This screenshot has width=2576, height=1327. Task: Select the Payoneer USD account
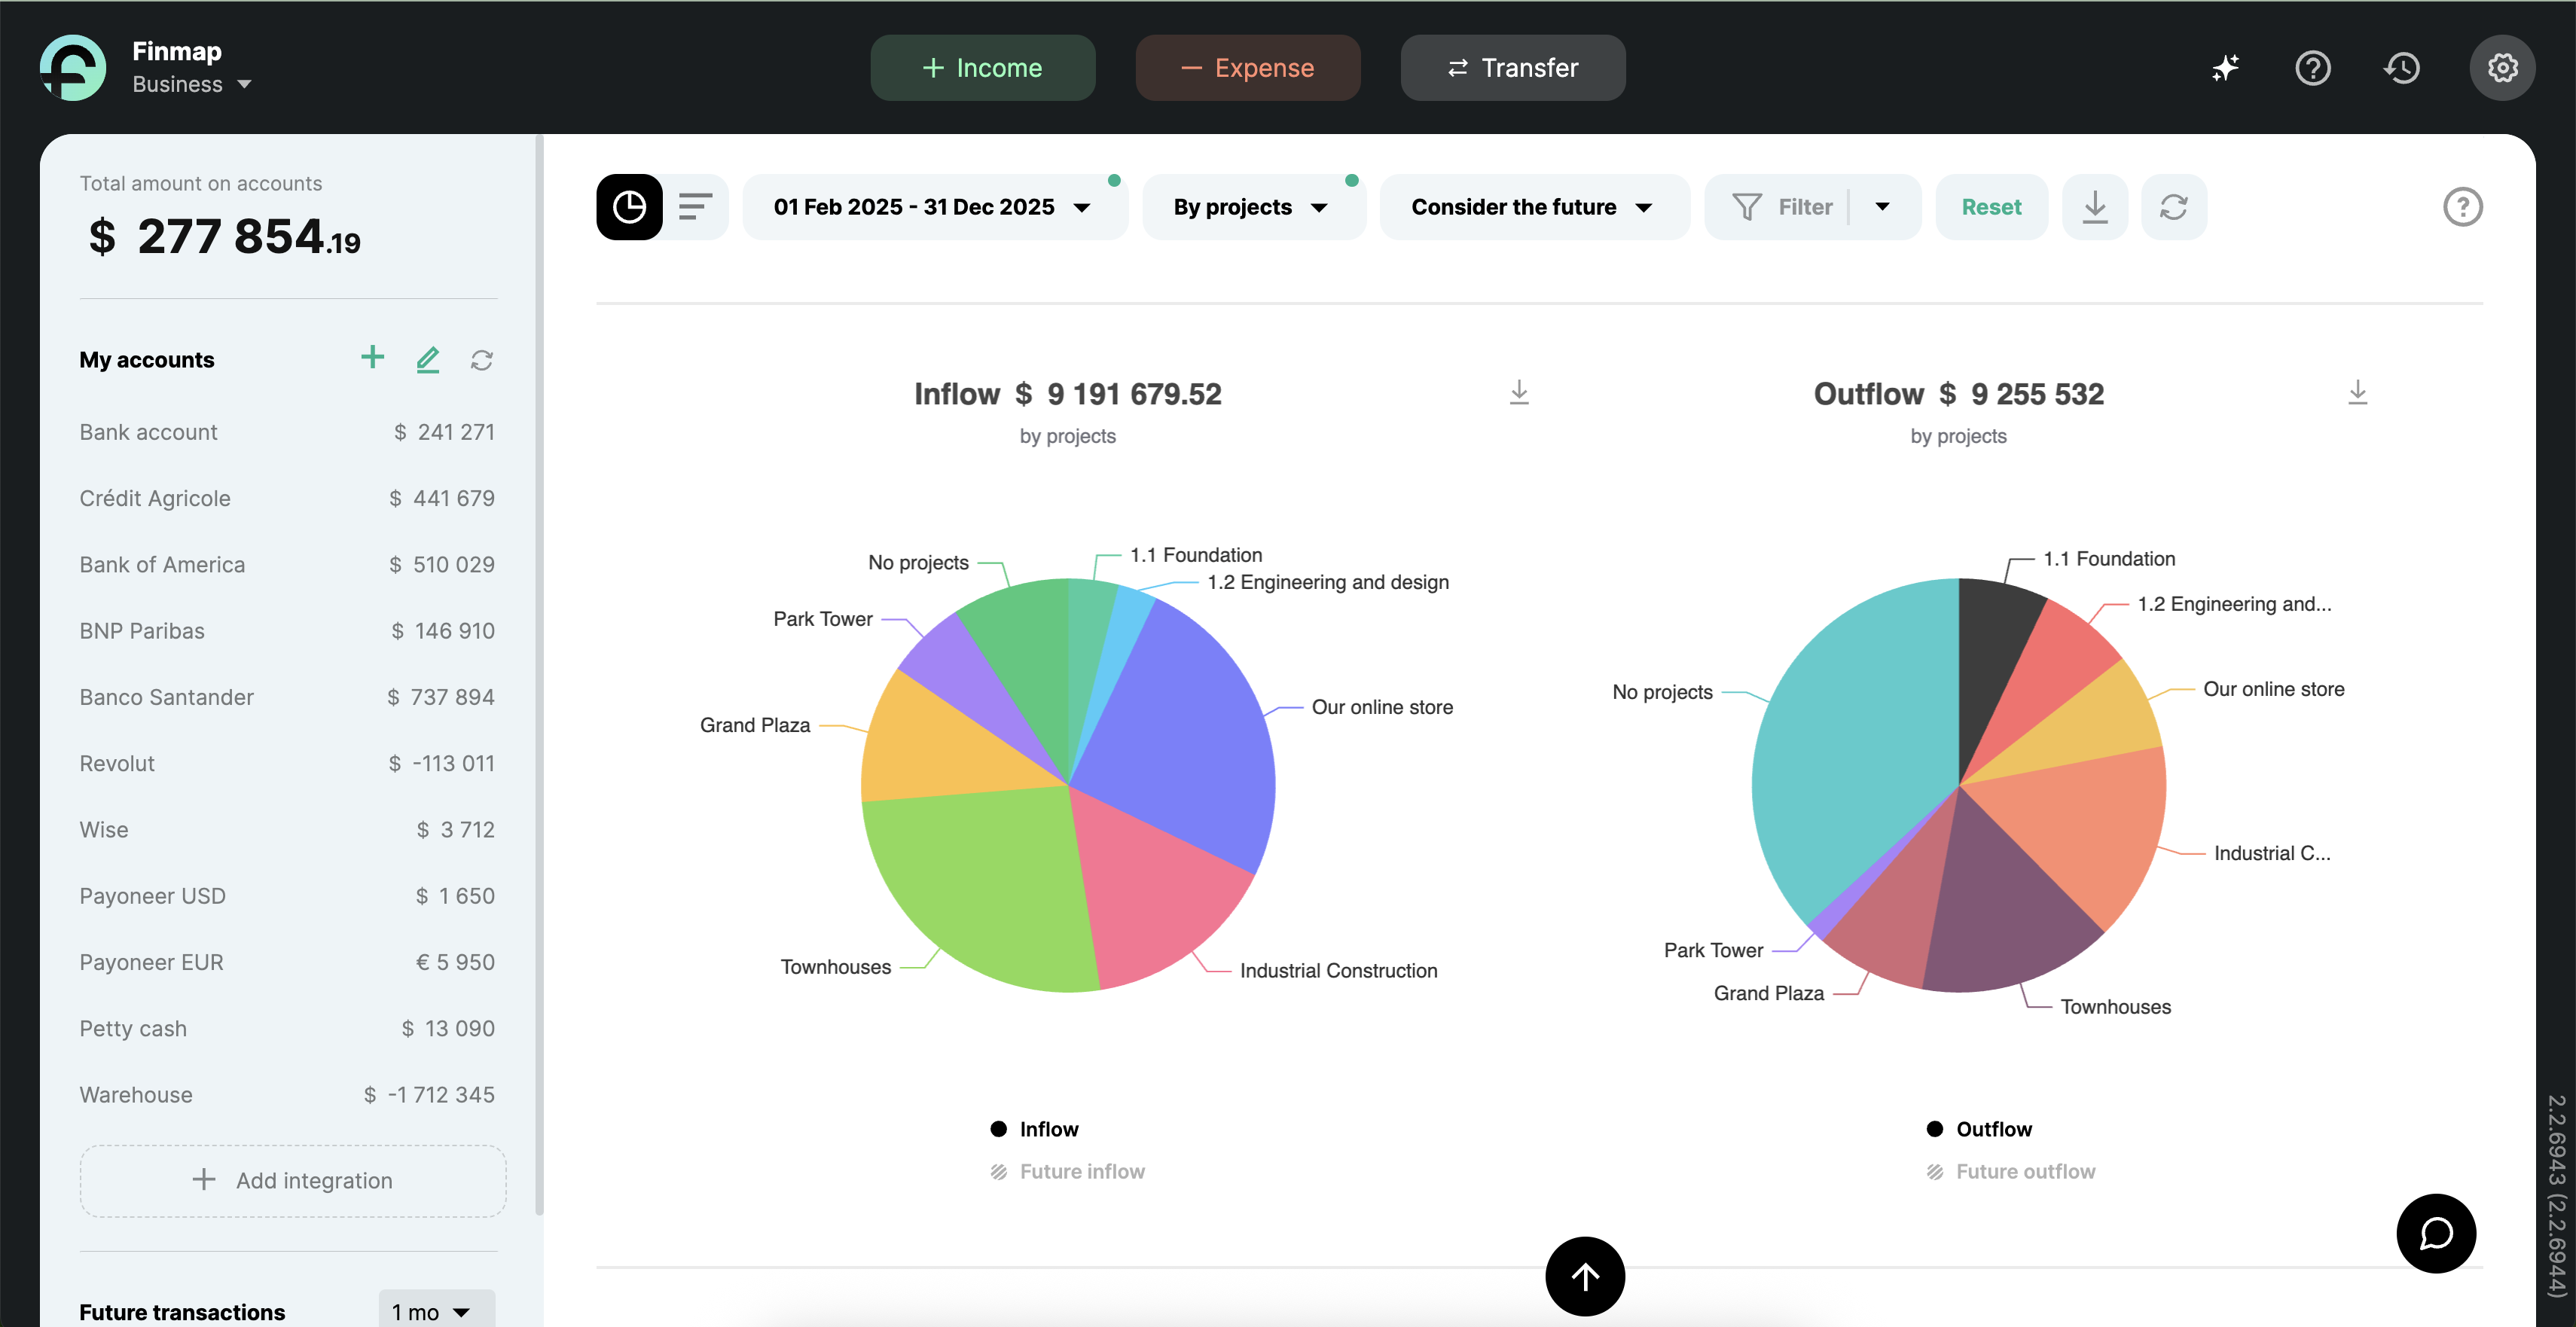tap(287, 896)
